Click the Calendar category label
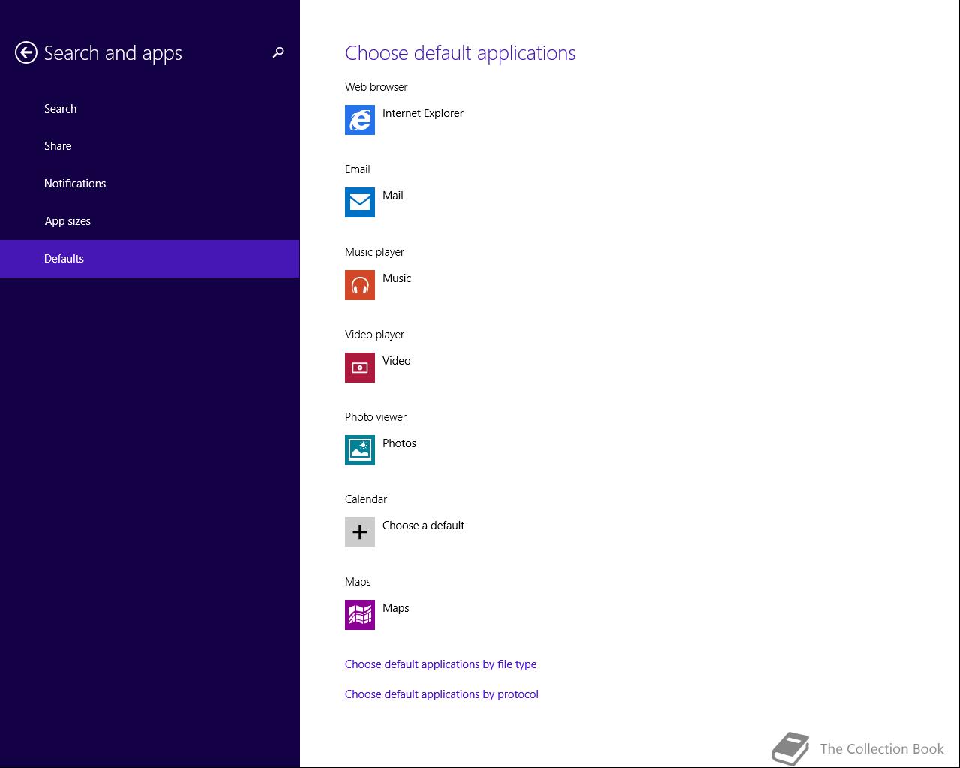960x768 pixels. click(366, 499)
